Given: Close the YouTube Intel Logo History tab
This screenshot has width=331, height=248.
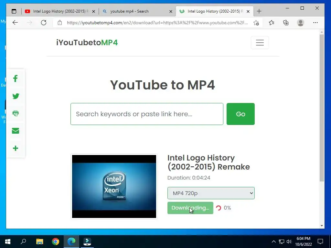Looking at the screenshot, I should pos(93,11).
